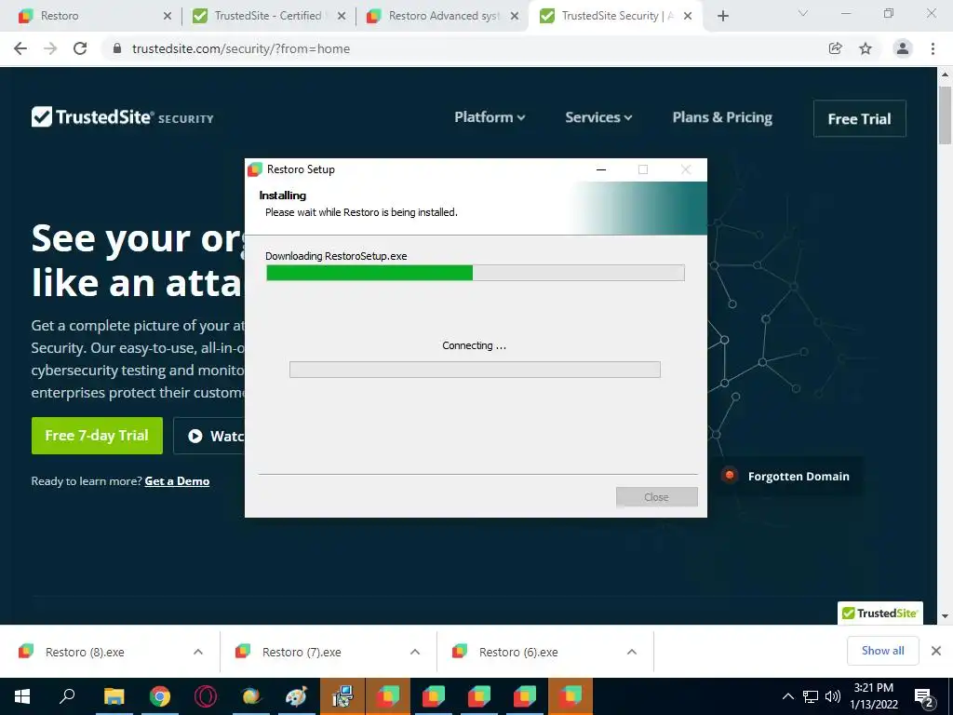The width and height of the screenshot is (953, 715).
Task: Open the Windows Start menu
Action: pyautogui.click(x=22, y=696)
